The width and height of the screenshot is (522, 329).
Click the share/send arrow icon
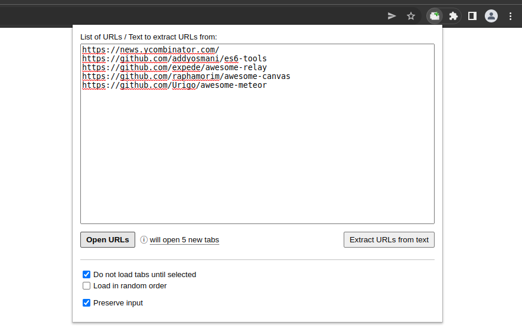point(392,16)
